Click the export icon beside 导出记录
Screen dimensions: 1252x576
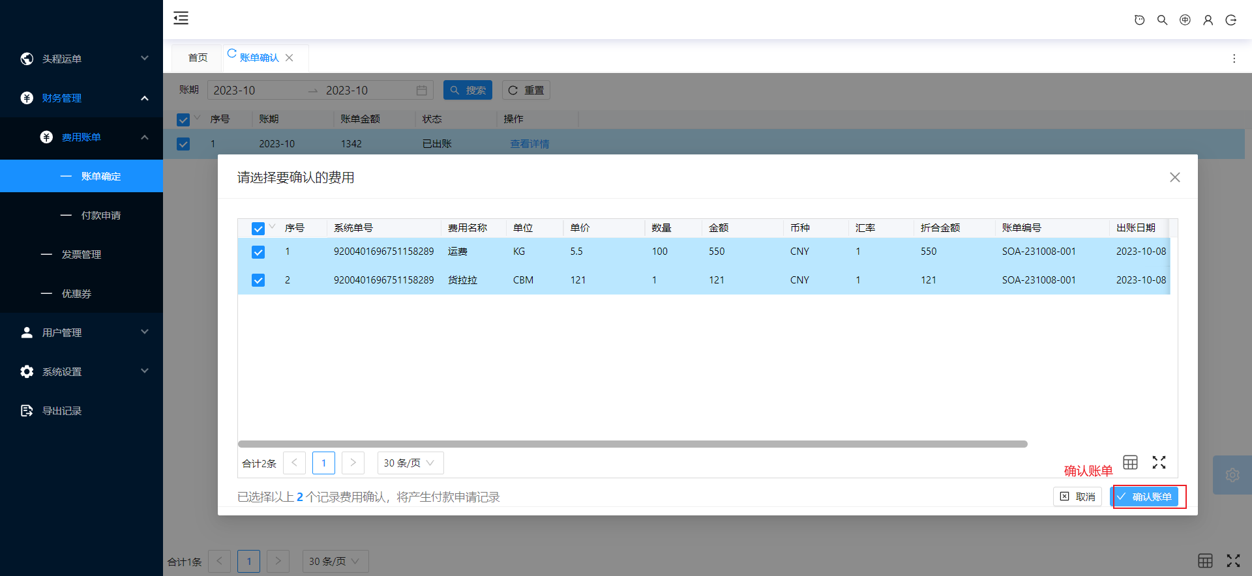coord(27,410)
